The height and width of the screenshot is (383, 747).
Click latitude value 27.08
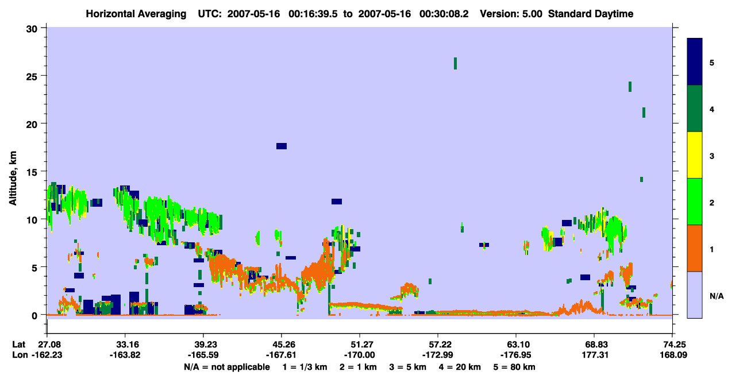coord(50,344)
